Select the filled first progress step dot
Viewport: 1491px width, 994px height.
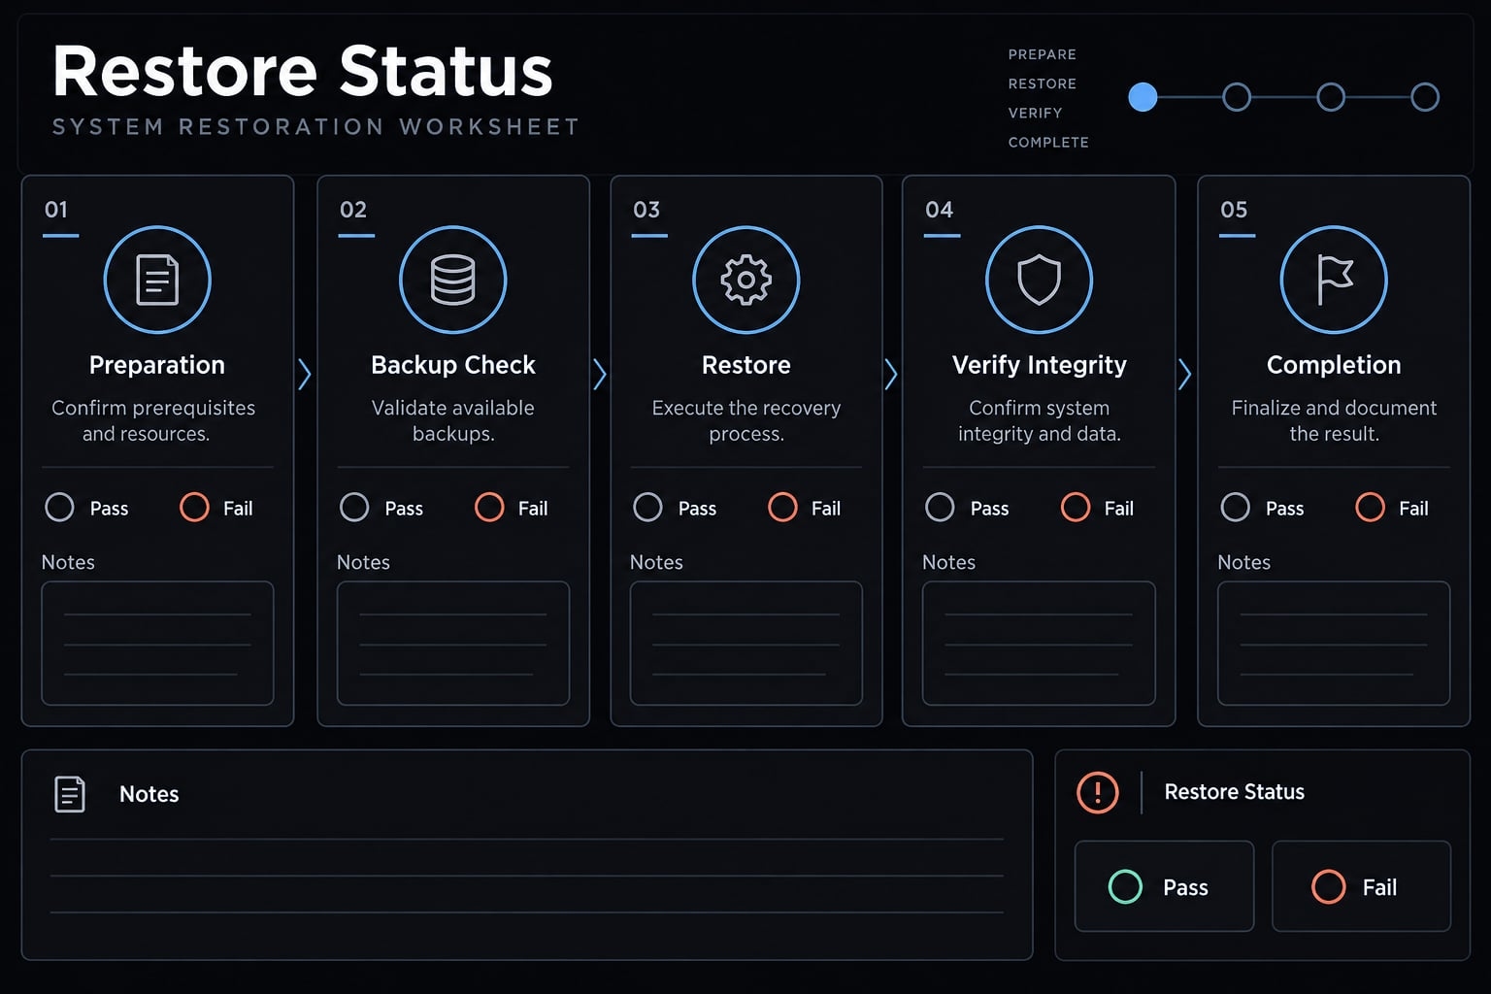[x=1143, y=97]
